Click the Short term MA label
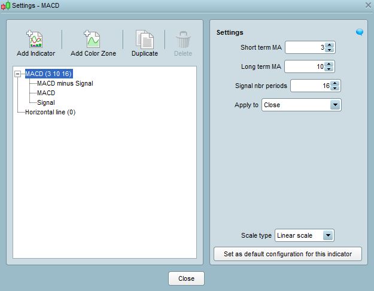 click(261, 47)
